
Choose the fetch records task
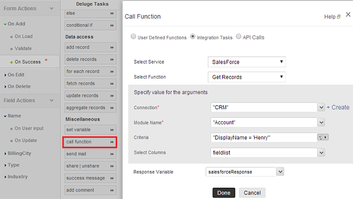[90, 84]
